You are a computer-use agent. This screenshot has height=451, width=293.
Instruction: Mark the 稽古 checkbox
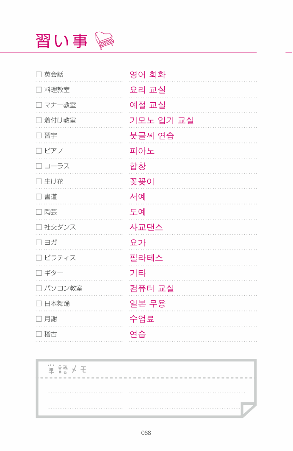coord(39,334)
